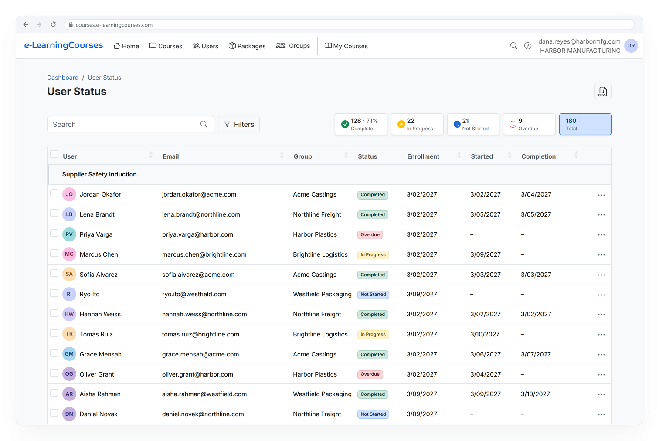Filter by the 9 Overdue stat card
The image size is (659, 441).
click(x=529, y=124)
